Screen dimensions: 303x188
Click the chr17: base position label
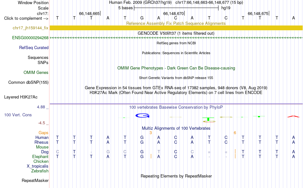42,13
